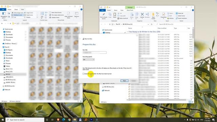Click Select none in right window
The height and width of the screenshot is (122, 217).
click(180, 16)
